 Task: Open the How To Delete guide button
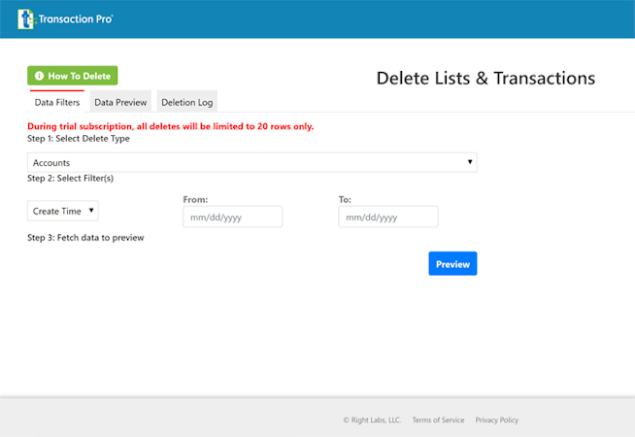pos(73,75)
